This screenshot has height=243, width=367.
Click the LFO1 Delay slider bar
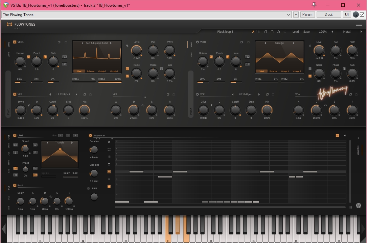70,177
